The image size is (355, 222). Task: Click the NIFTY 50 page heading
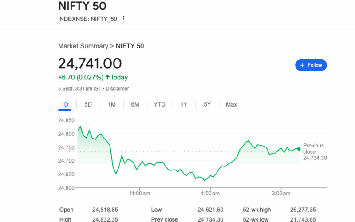[82, 6]
